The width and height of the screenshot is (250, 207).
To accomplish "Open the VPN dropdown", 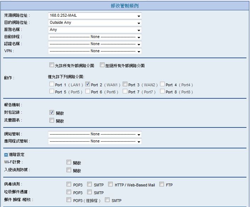I will point(95,51).
